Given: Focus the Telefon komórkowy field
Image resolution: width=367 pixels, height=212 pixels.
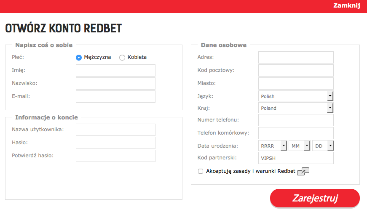Looking at the screenshot, I should tap(296, 133).
